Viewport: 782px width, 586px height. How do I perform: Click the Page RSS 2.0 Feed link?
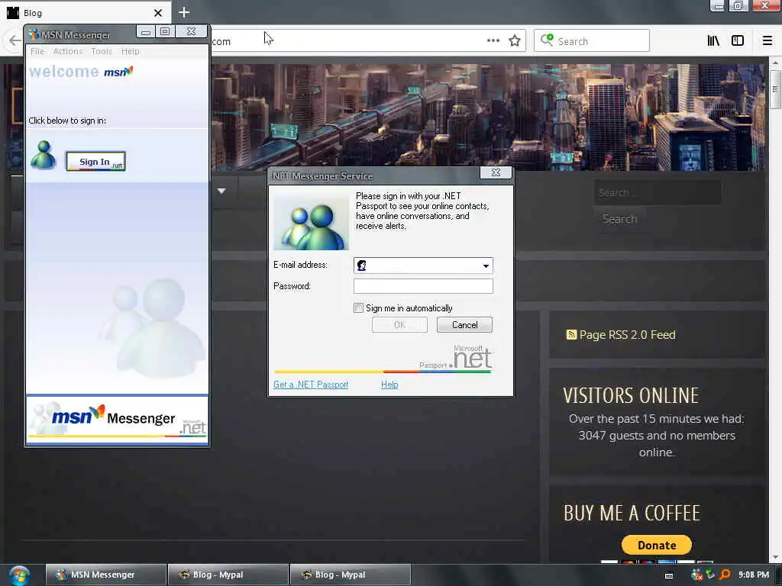[x=628, y=335]
